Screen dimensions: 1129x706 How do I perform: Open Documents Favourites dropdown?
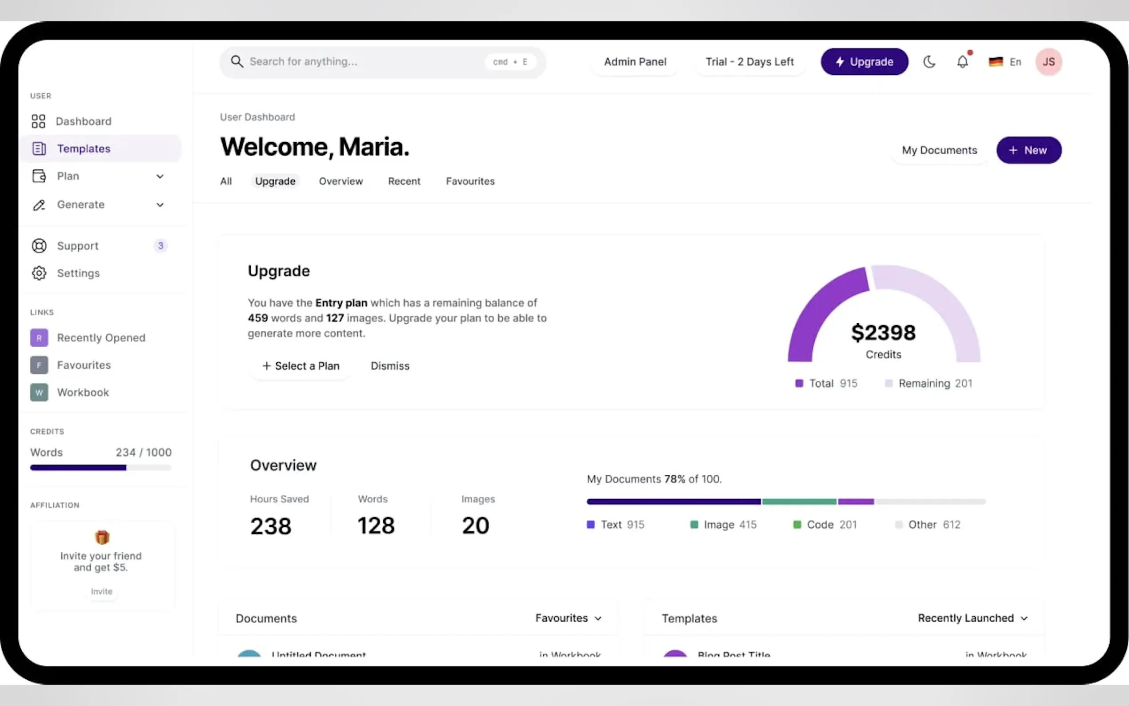[x=568, y=618]
